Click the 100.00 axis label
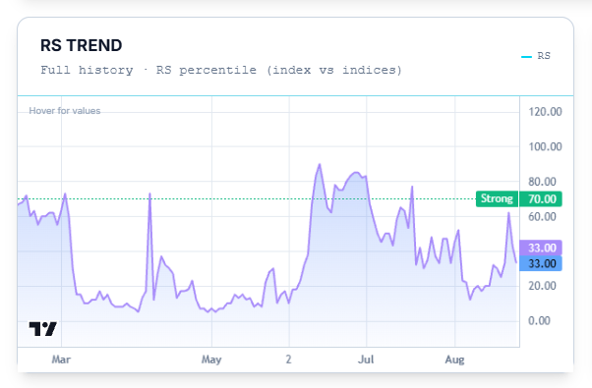The height and width of the screenshot is (388, 592). (x=545, y=146)
